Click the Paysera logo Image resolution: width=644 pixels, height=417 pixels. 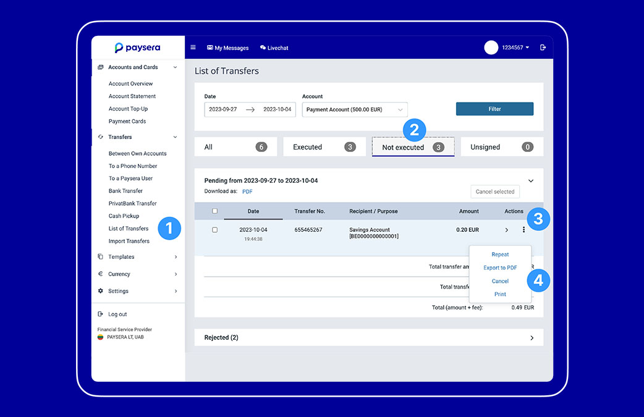point(137,48)
